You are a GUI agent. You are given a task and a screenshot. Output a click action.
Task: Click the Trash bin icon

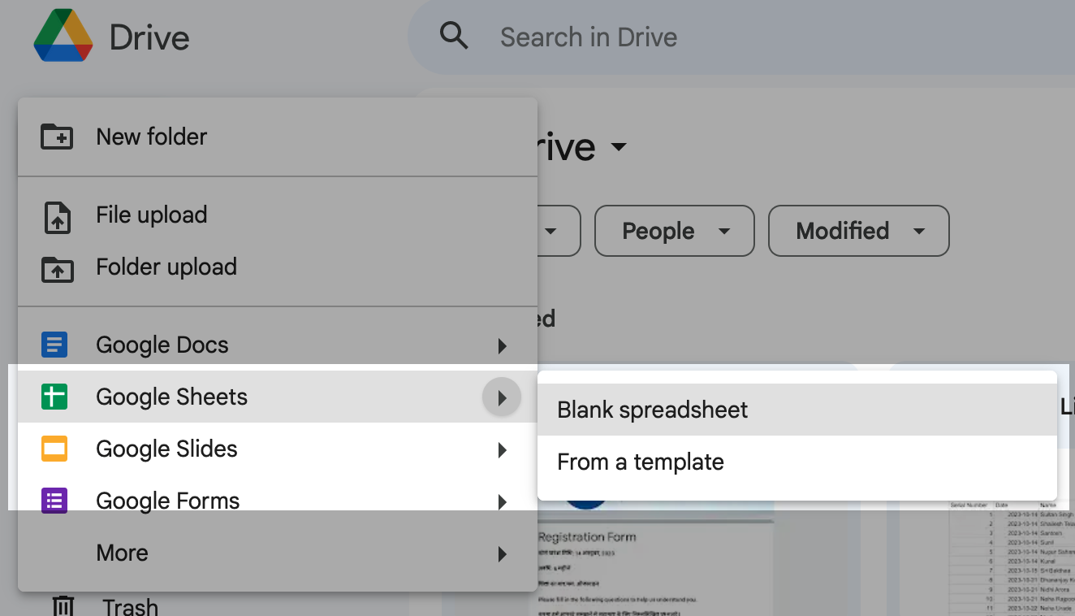(63, 605)
